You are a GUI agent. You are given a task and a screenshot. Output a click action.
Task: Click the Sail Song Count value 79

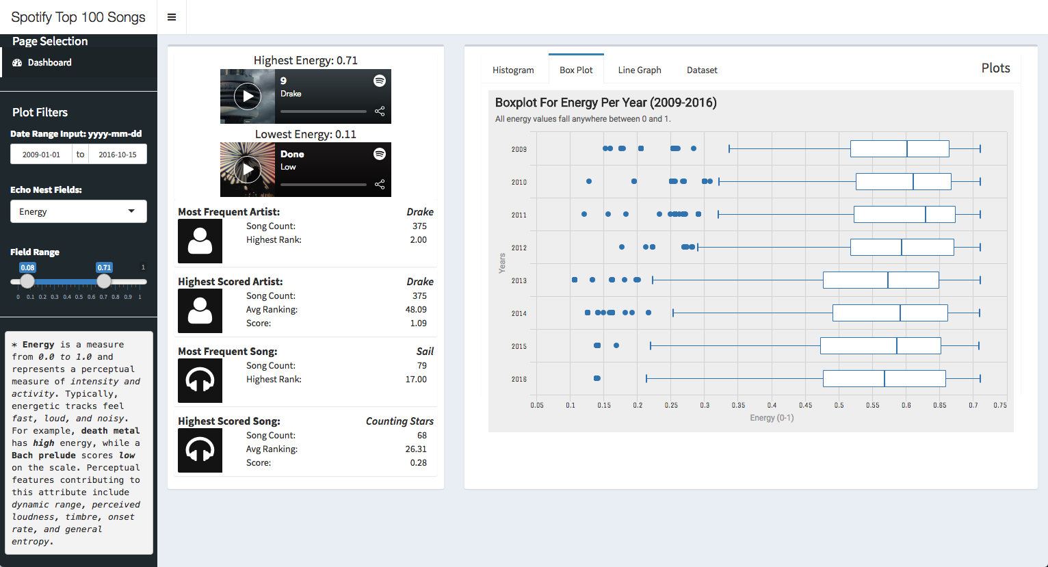[x=422, y=366]
